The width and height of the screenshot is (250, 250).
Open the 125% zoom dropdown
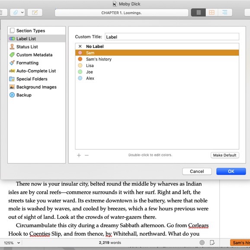tap(12, 243)
